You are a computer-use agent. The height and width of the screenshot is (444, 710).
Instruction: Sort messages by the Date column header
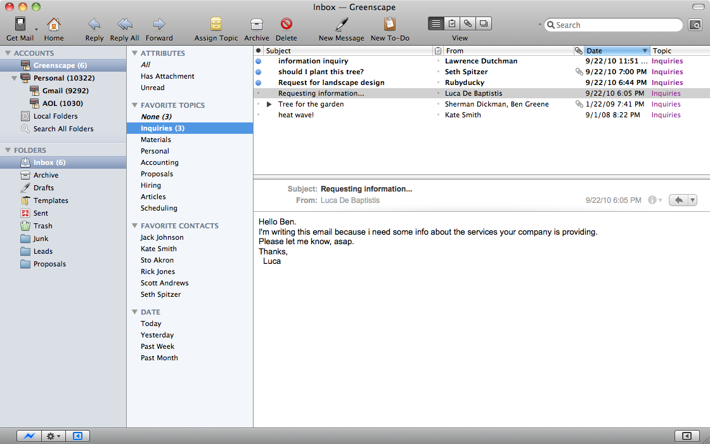click(x=612, y=51)
